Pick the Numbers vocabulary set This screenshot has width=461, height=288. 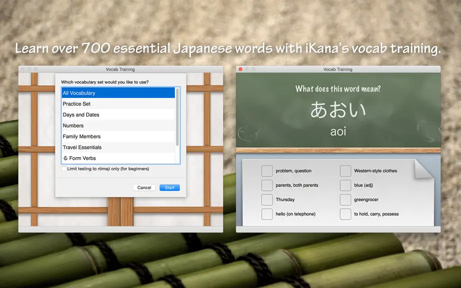click(118, 125)
